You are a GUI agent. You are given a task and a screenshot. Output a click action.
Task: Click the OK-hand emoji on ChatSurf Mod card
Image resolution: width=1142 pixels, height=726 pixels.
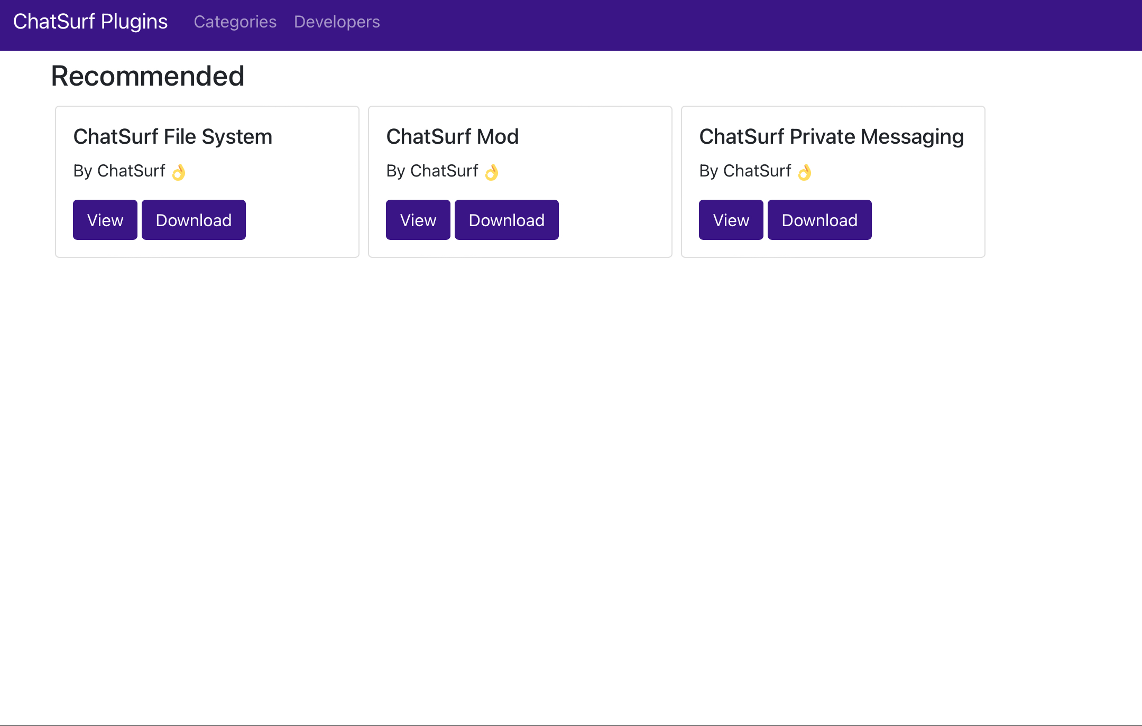[x=492, y=172]
